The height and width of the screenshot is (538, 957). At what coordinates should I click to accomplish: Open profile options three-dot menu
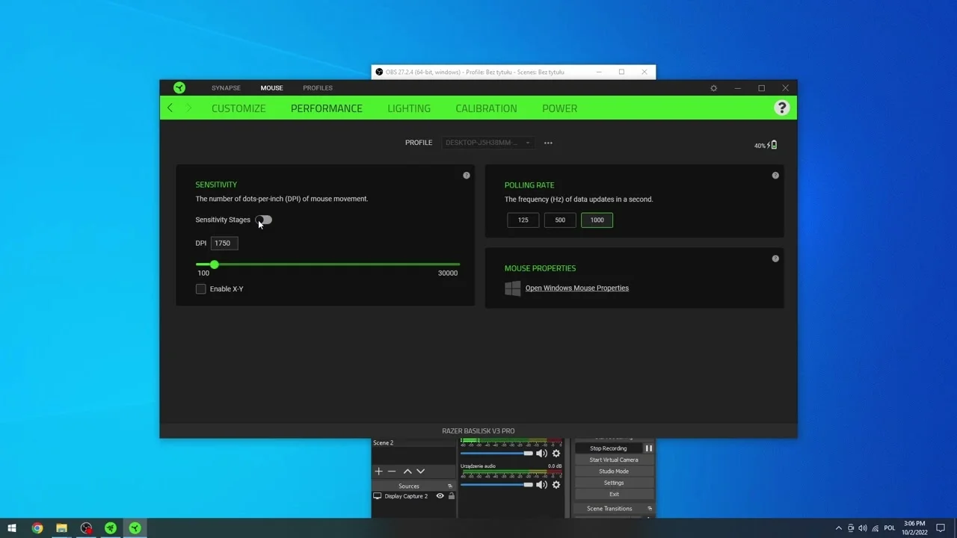[x=548, y=143]
